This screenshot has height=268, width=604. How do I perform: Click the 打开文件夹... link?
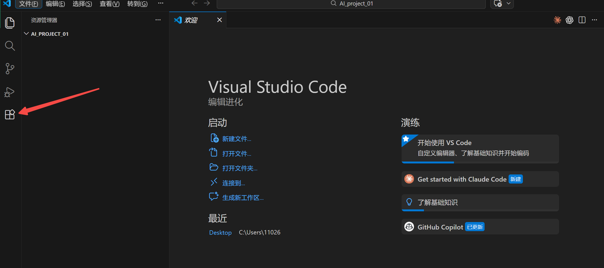point(239,168)
